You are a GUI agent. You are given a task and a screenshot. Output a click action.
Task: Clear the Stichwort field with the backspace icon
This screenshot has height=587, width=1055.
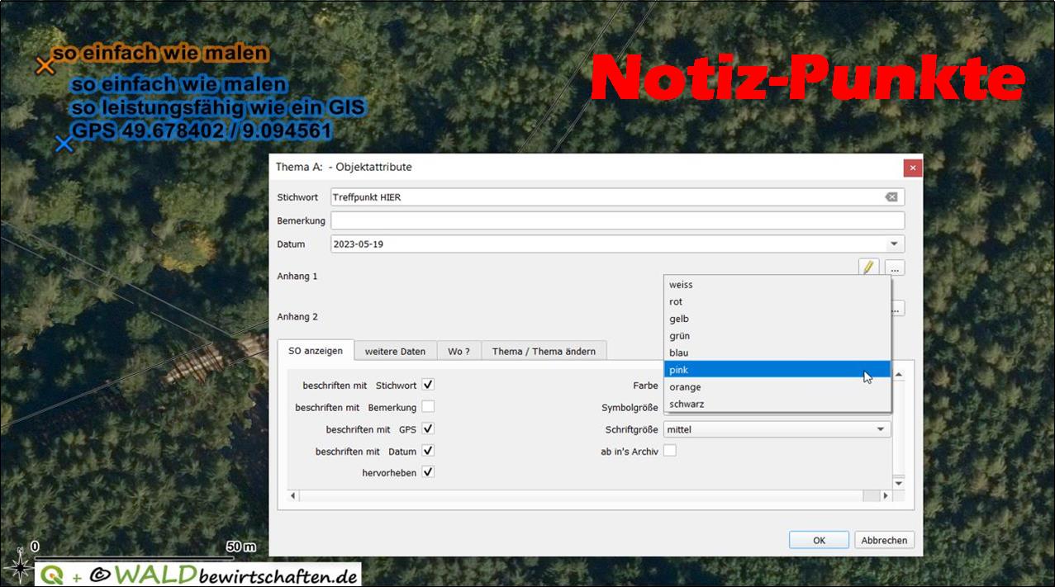tap(891, 197)
